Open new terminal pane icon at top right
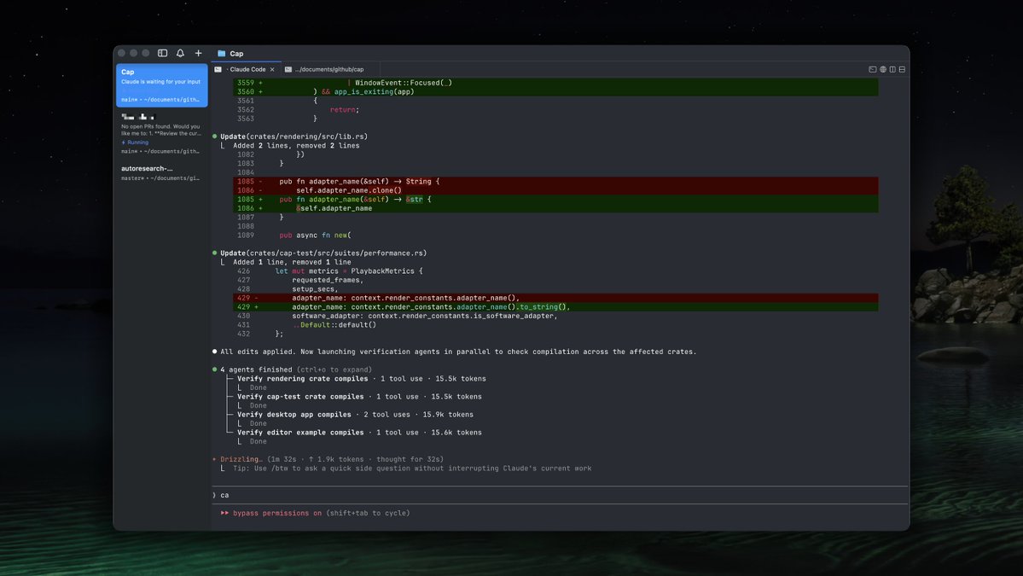 (x=872, y=69)
